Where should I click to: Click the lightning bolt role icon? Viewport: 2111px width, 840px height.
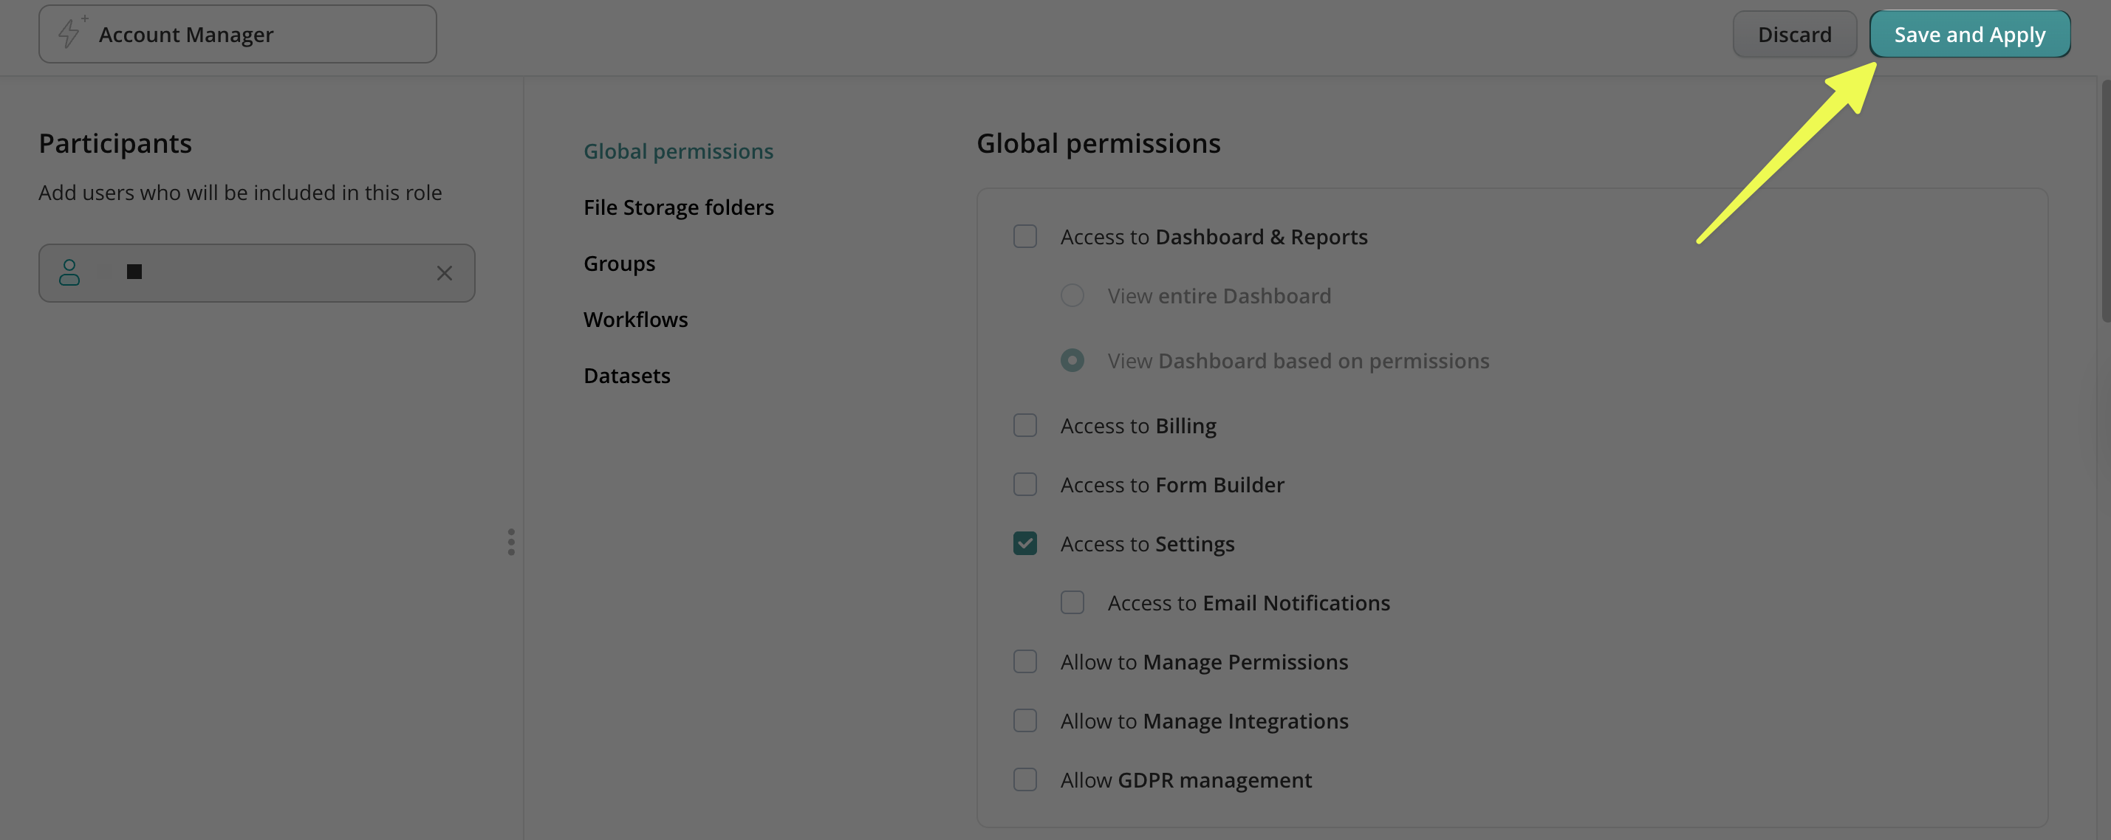[x=70, y=32]
